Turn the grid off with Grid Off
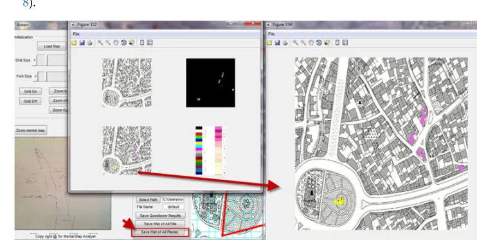477x240 pixels. pos(30,101)
